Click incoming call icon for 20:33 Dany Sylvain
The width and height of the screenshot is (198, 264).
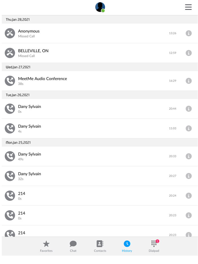pos(10,156)
